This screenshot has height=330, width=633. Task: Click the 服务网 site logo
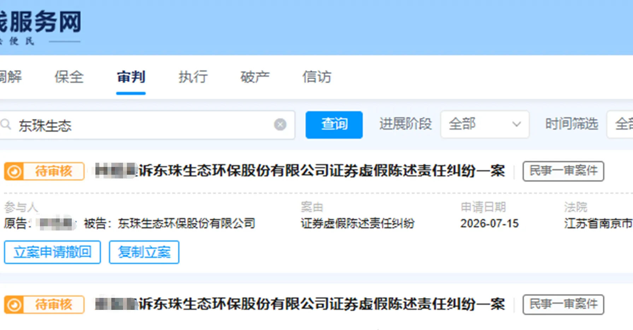tap(41, 27)
